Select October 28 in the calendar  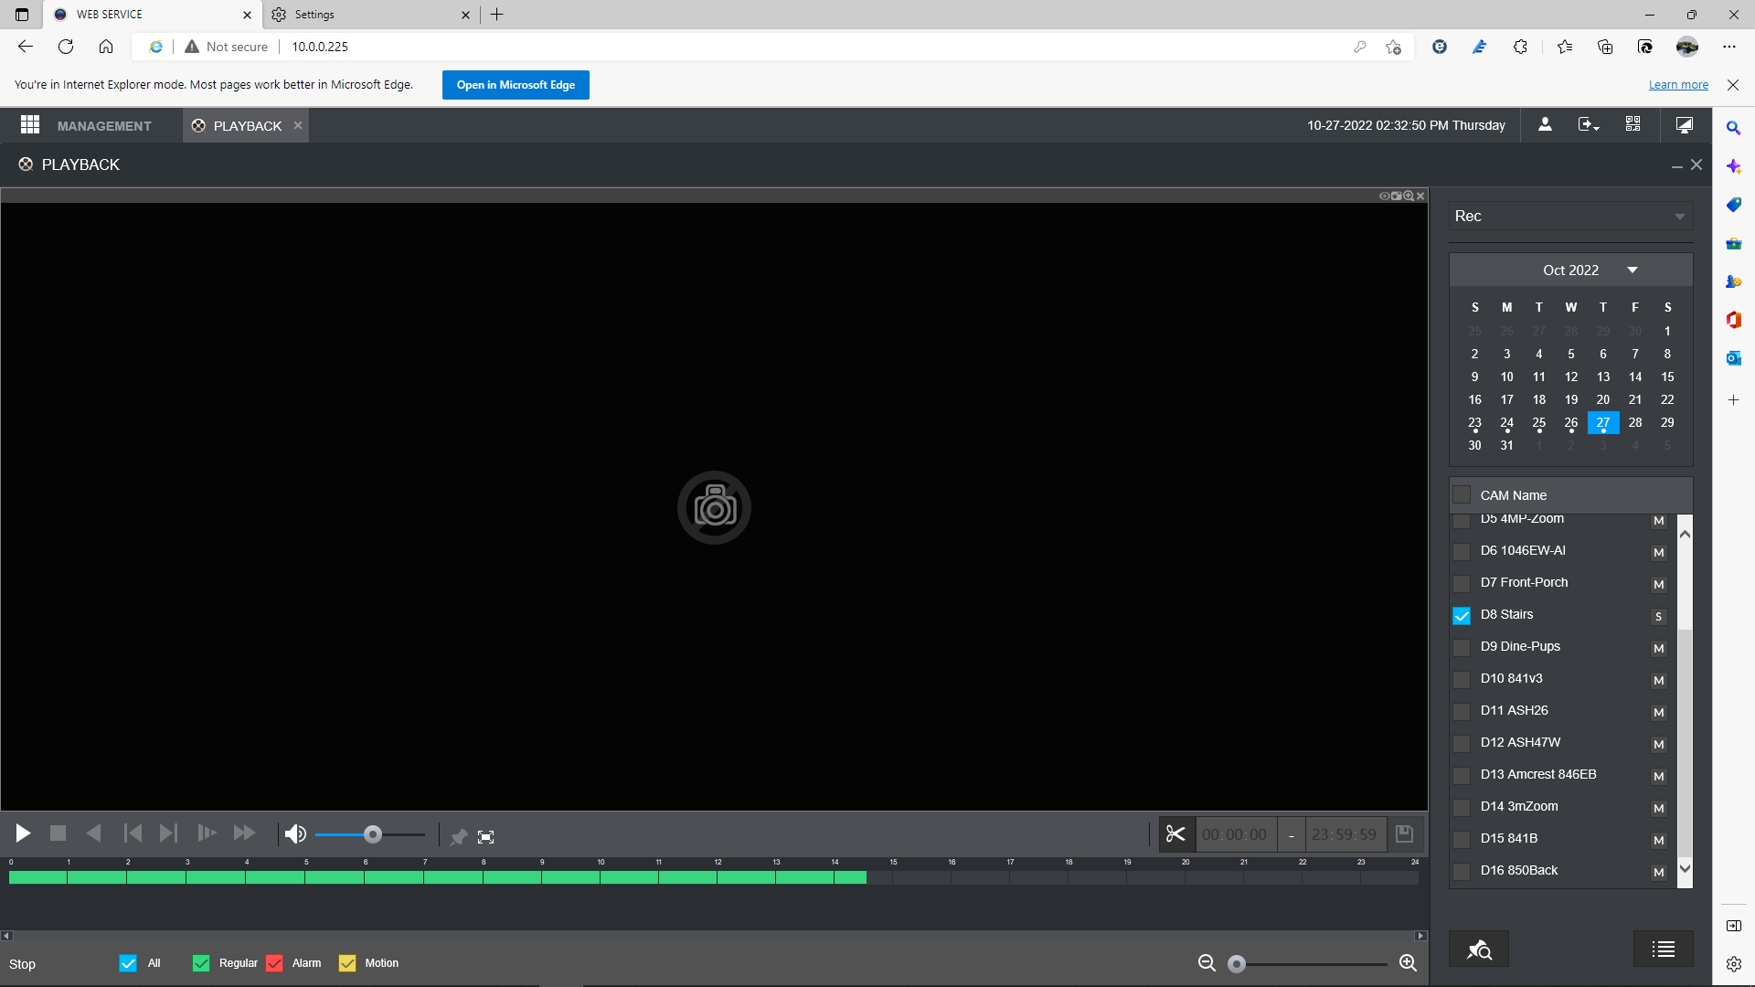coord(1635,423)
